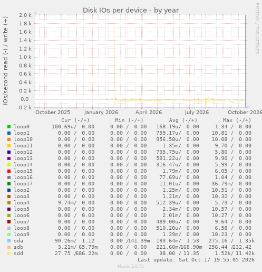The width and height of the screenshot is (262, 272).
Task: Click the y-axis title IOs/second read/write
Action: coord(5,61)
